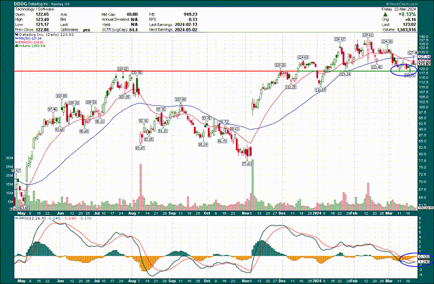Click the 140.0 price axis label

coord(424,37)
